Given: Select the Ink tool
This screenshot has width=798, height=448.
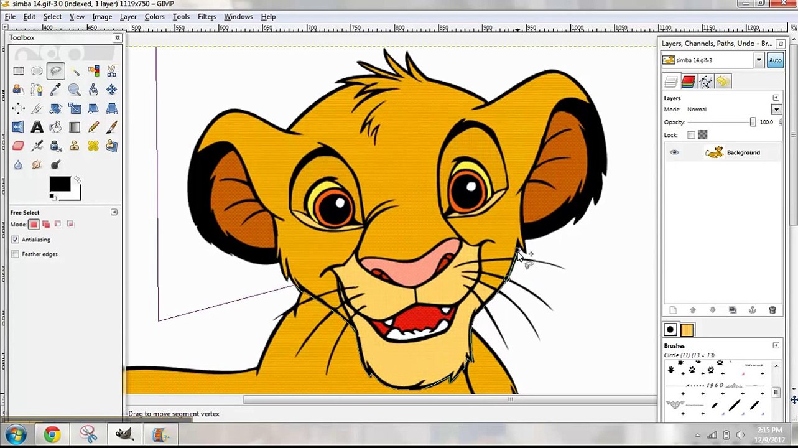Looking at the screenshot, I should pyautogui.click(x=55, y=146).
